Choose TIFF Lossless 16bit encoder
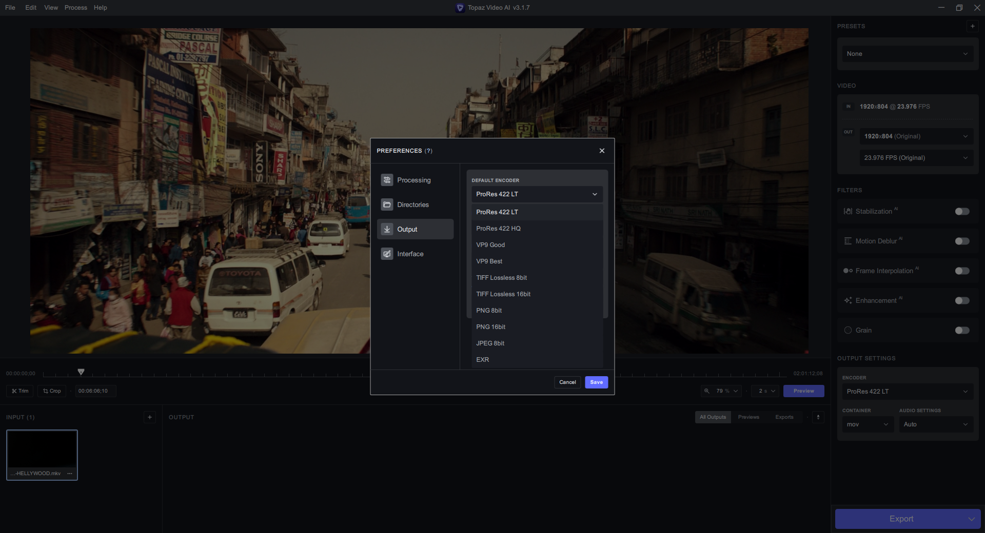The image size is (985, 533). [537, 294]
